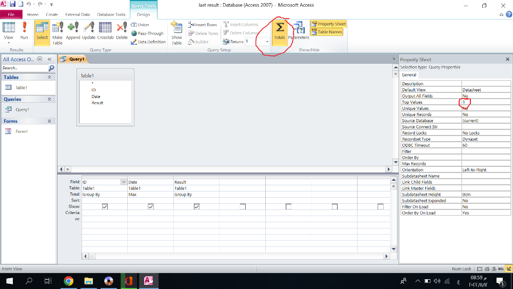Choose the Make Table query type
Viewport: 513px width, 289px height.
57,33
